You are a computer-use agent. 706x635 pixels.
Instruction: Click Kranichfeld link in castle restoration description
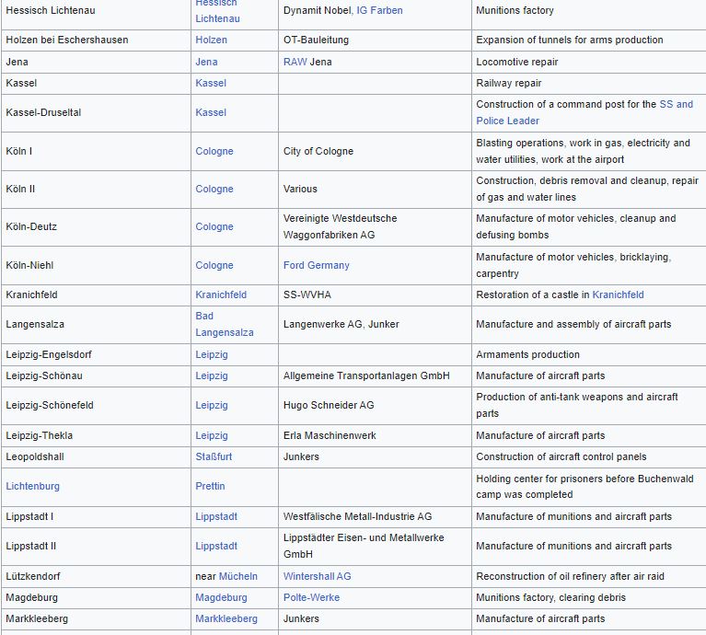pyautogui.click(x=618, y=294)
